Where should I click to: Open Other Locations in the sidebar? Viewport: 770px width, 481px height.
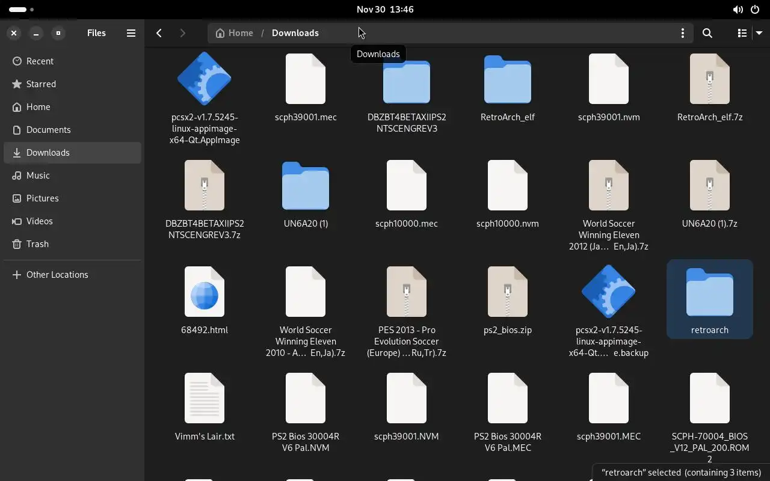tap(72, 275)
